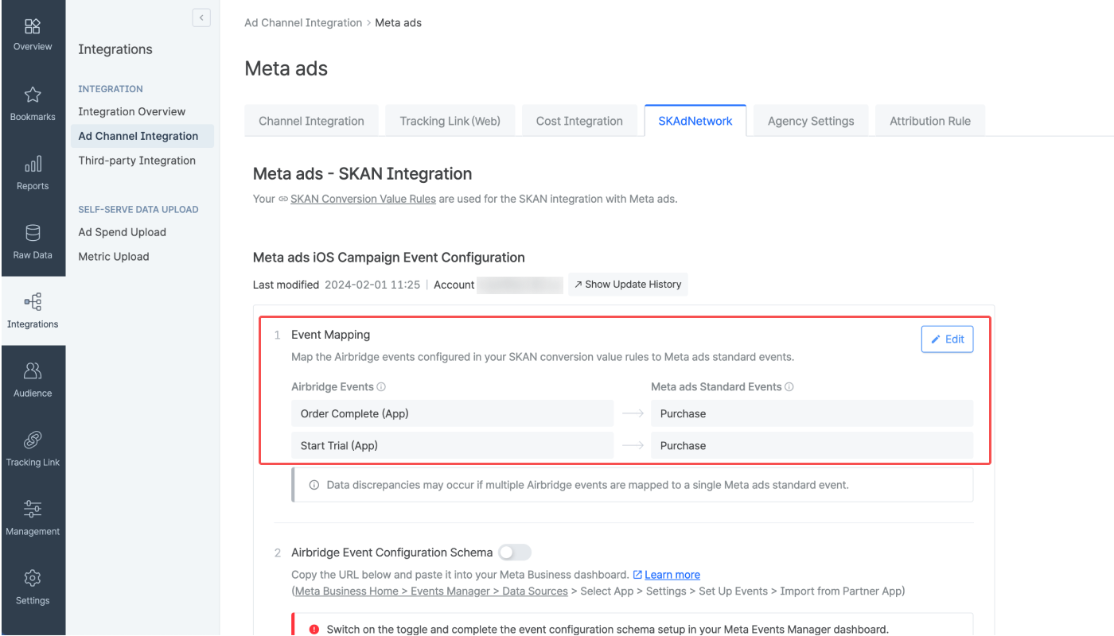The image size is (1114, 636).
Task: Open SKAN Conversion Value Rules link
Action: click(x=363, y=199)
